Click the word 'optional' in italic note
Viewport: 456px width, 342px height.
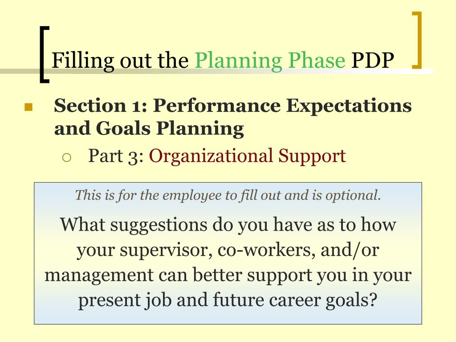(x=352, y=195)
